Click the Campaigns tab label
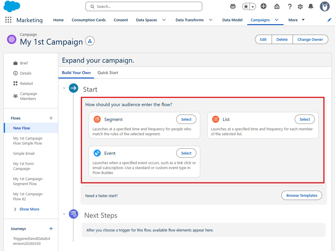335x251 pixels. (260, 20)
